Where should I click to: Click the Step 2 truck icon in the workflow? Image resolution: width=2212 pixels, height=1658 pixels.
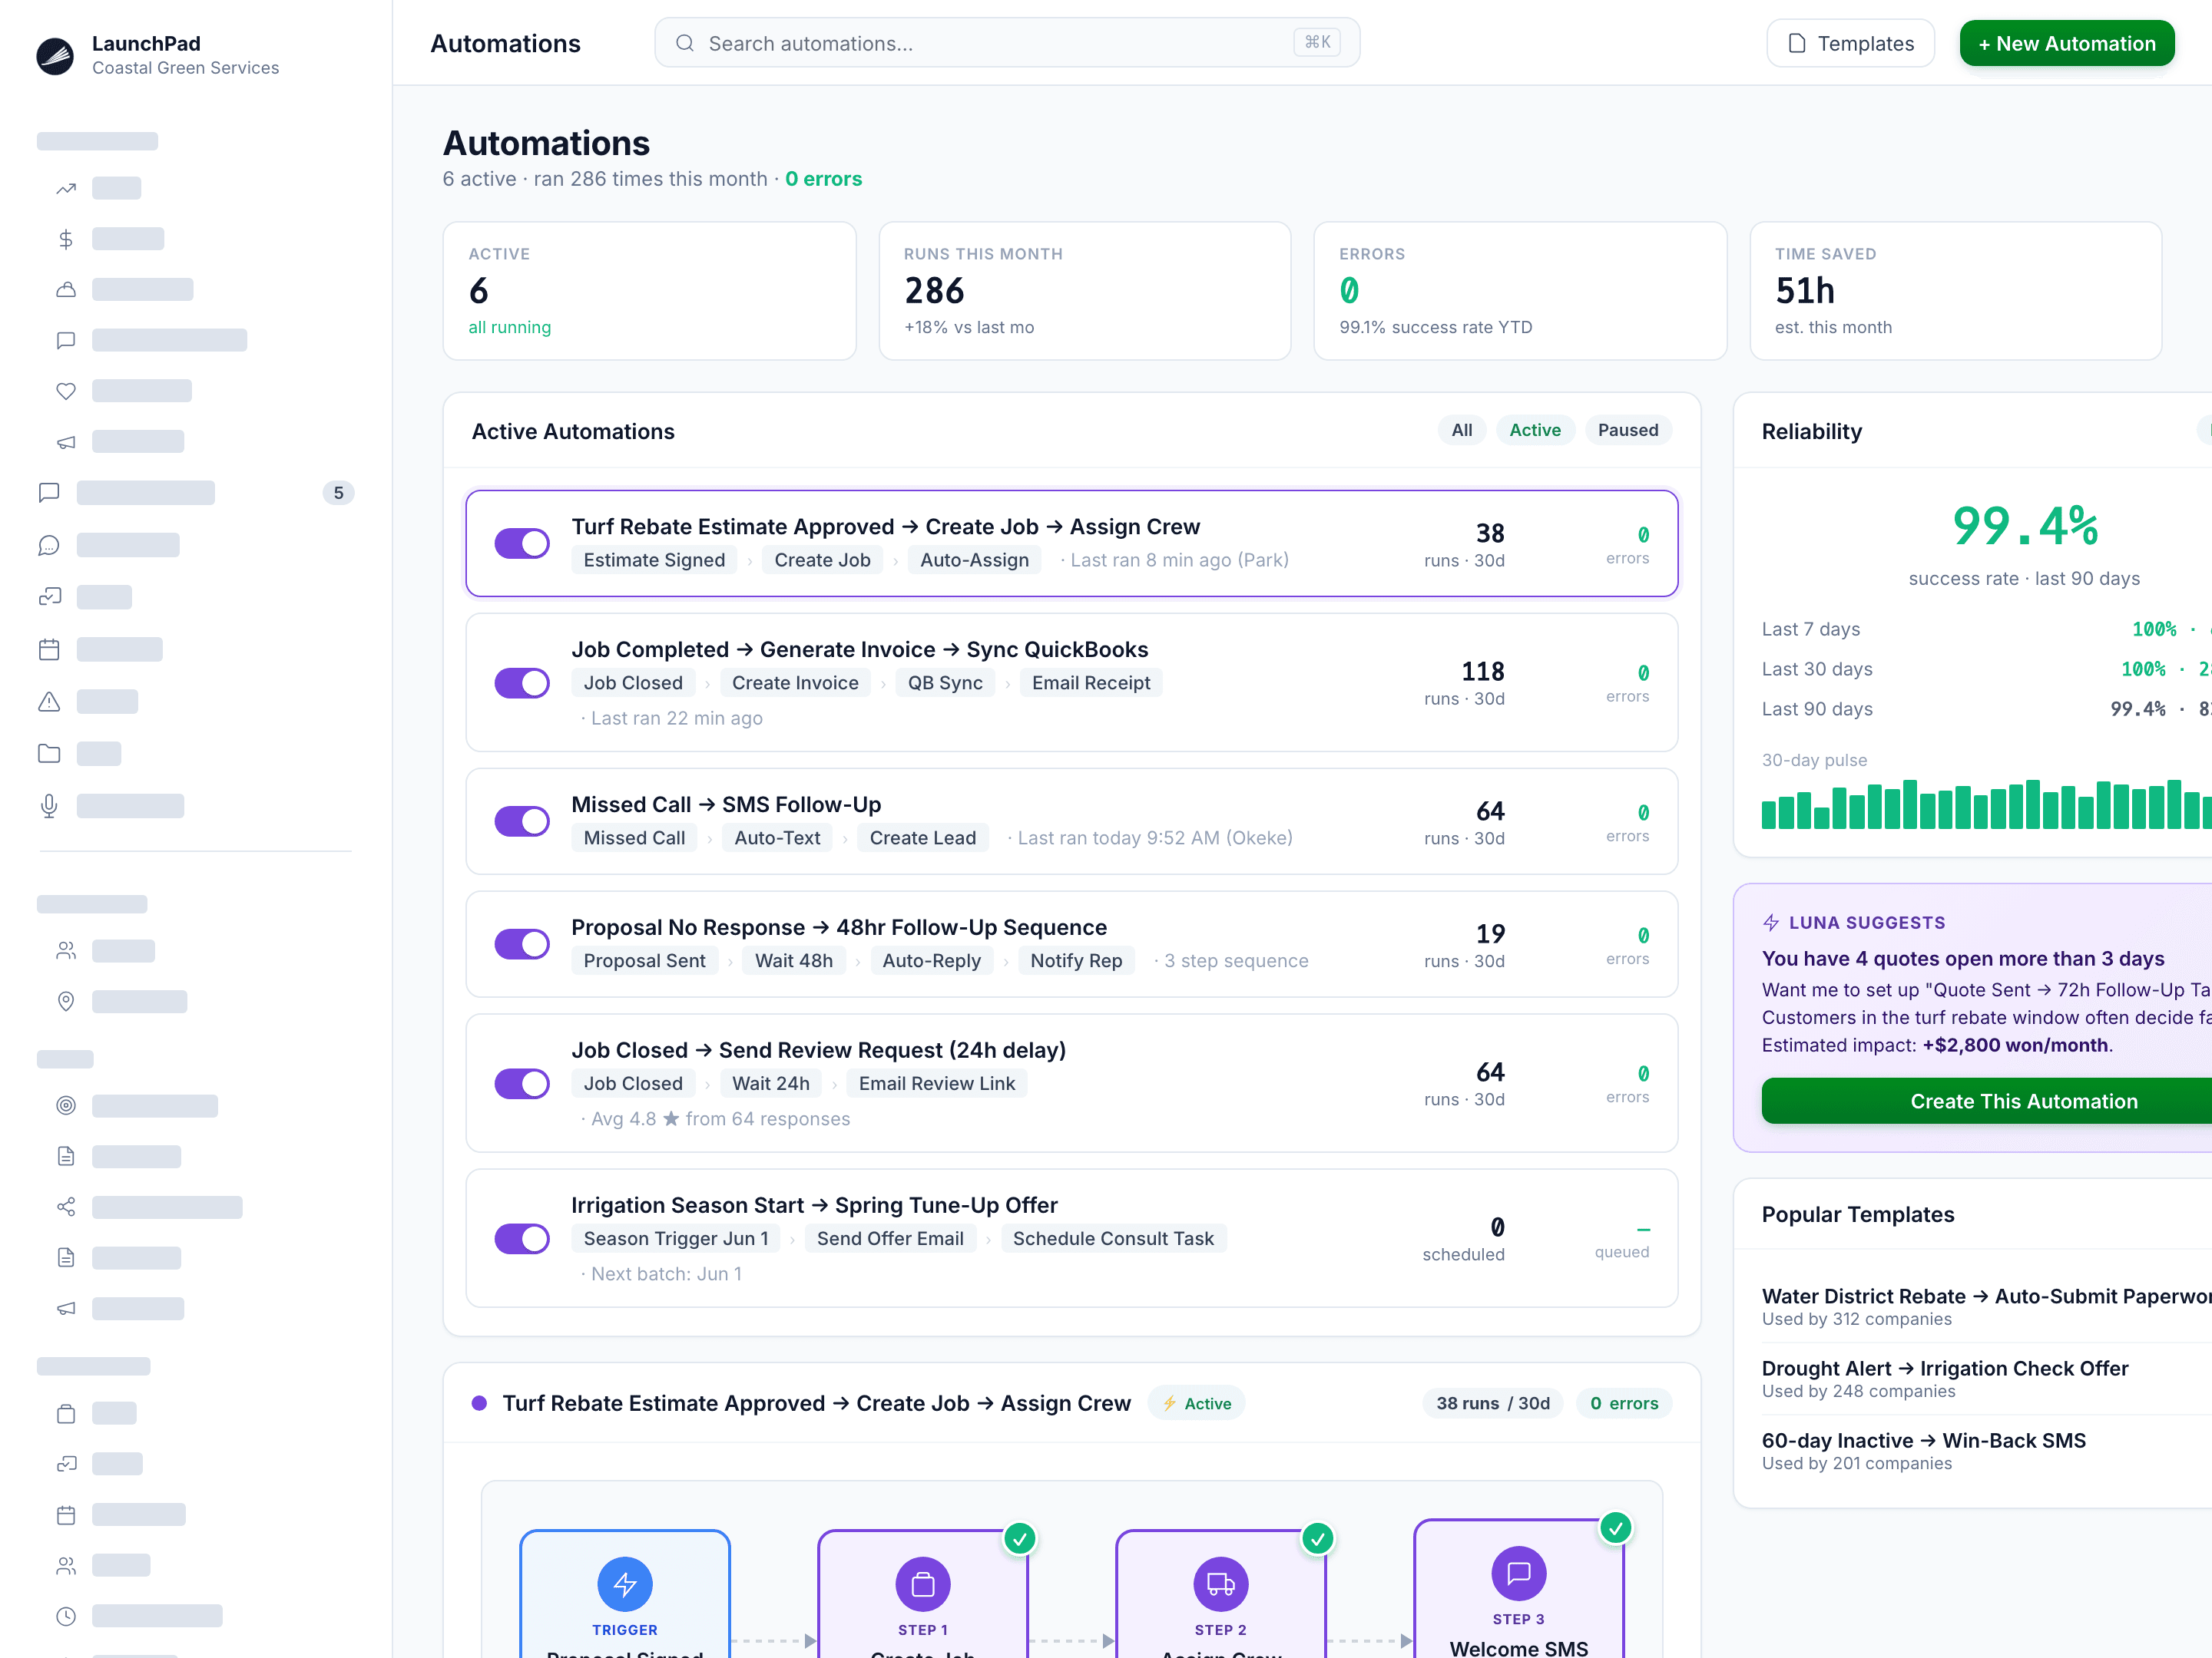(1221, 1584)
